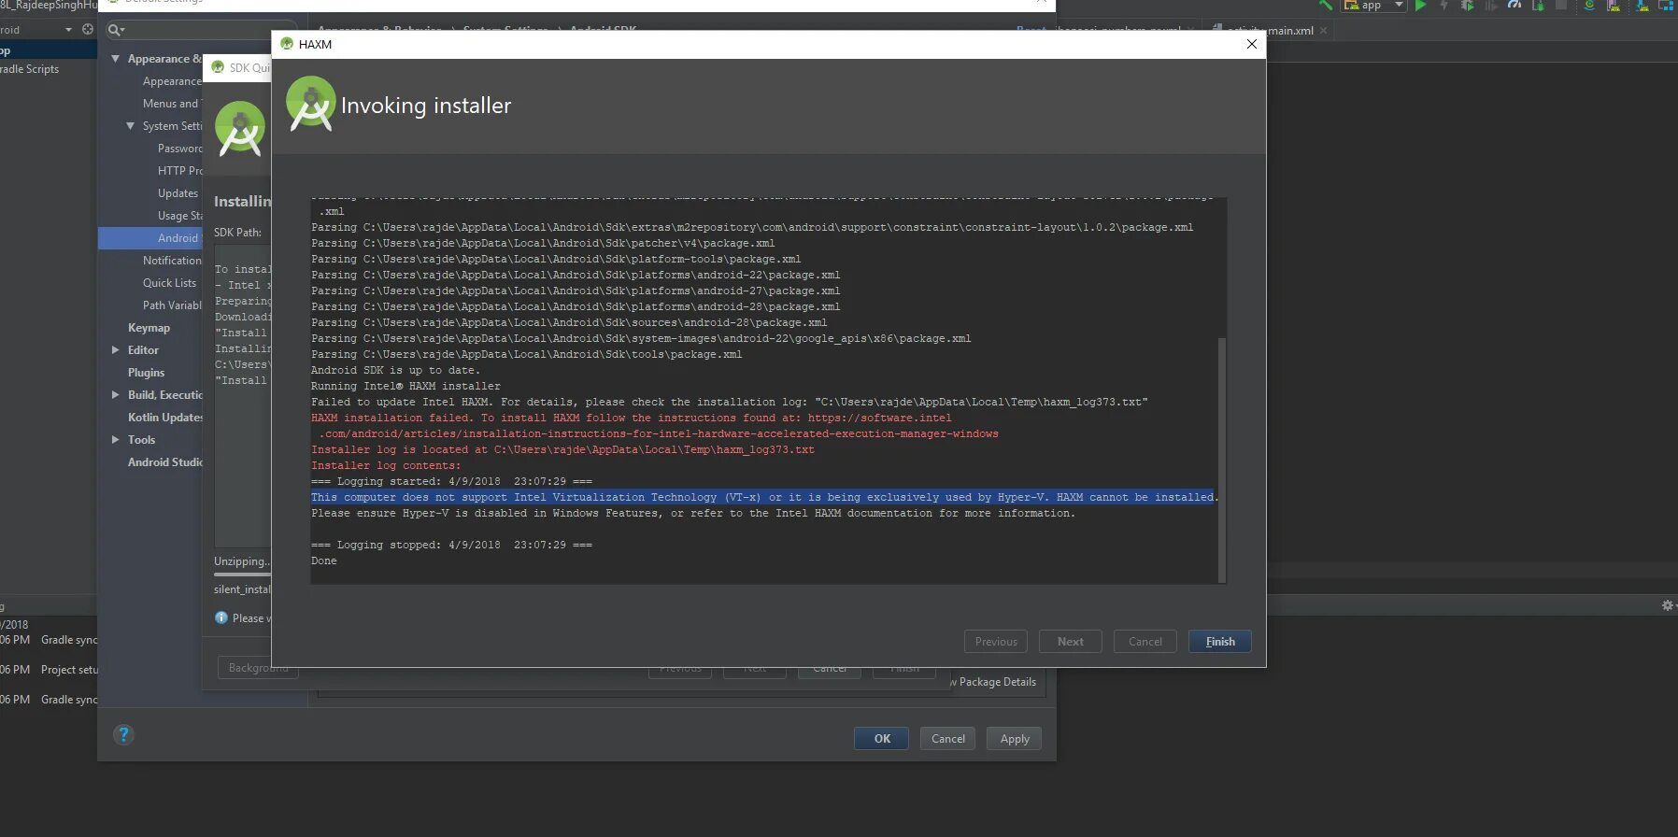Select Menus and Toolbars settings item
The height and width of the screenshot is (837, 1678).
[172, 104]
